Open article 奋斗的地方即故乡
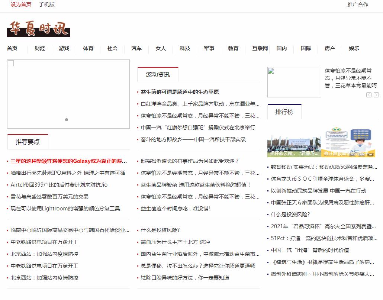Screen dimensions: 383x300 [x=193, y=140]
